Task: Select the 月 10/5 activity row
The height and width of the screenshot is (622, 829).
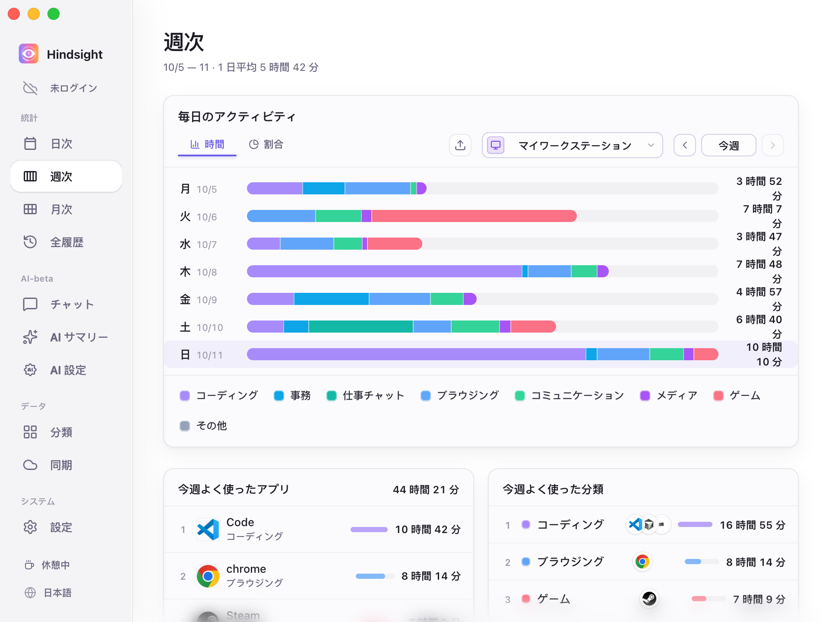Action: (481, 189)
